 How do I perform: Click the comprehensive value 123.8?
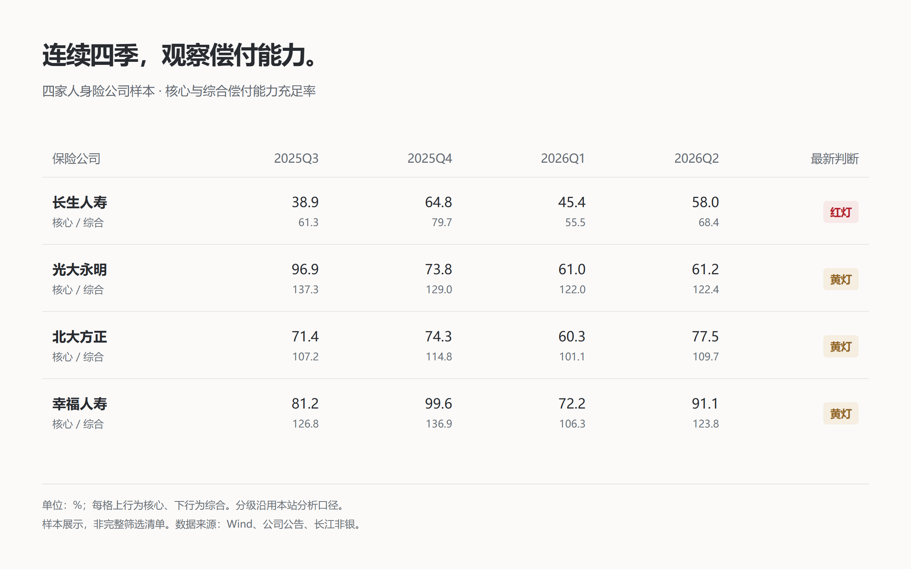706,424
